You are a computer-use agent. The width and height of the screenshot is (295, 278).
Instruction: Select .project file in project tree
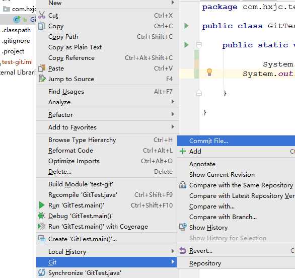(x=13, y=51)
